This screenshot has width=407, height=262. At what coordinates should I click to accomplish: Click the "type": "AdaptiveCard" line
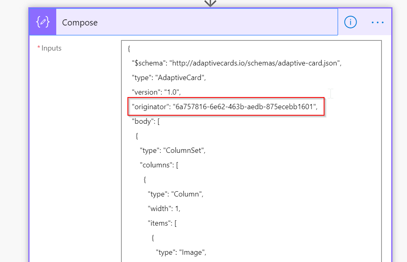tap(169, 78)
